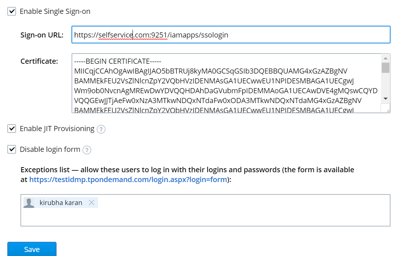Click help icon beside Disable login form
Viewport: 400px width, 256px height.
click(86, 150)
